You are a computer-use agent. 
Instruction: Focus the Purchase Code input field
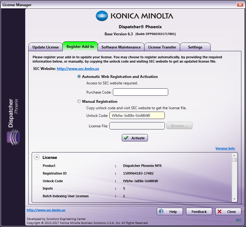pyautogui.click(x=141, y=92)
